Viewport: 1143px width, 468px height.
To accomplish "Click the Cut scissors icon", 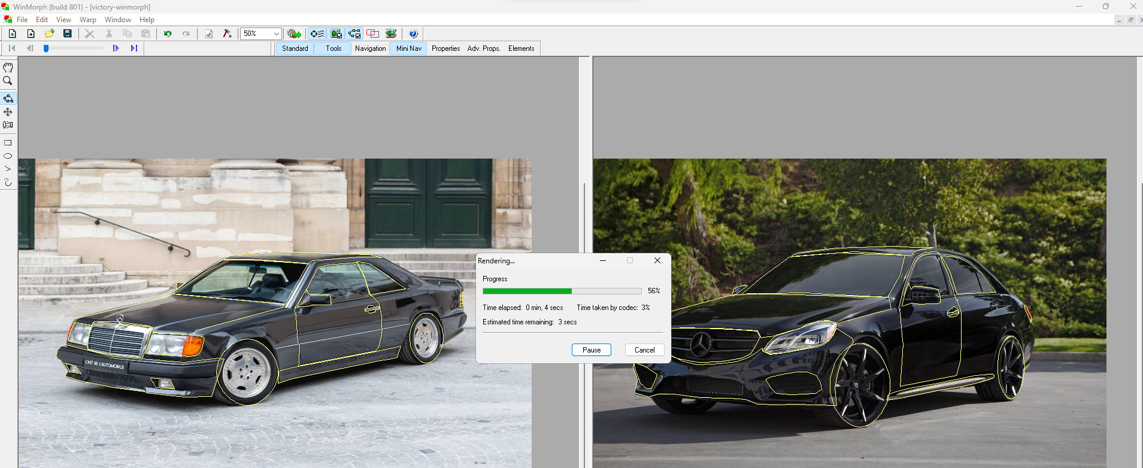I will pyautogui.click(x=108, y=34).
